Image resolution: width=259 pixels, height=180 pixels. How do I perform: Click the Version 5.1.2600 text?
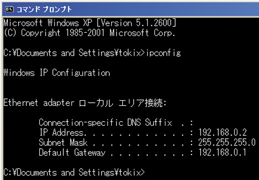(x=136, y=23)
